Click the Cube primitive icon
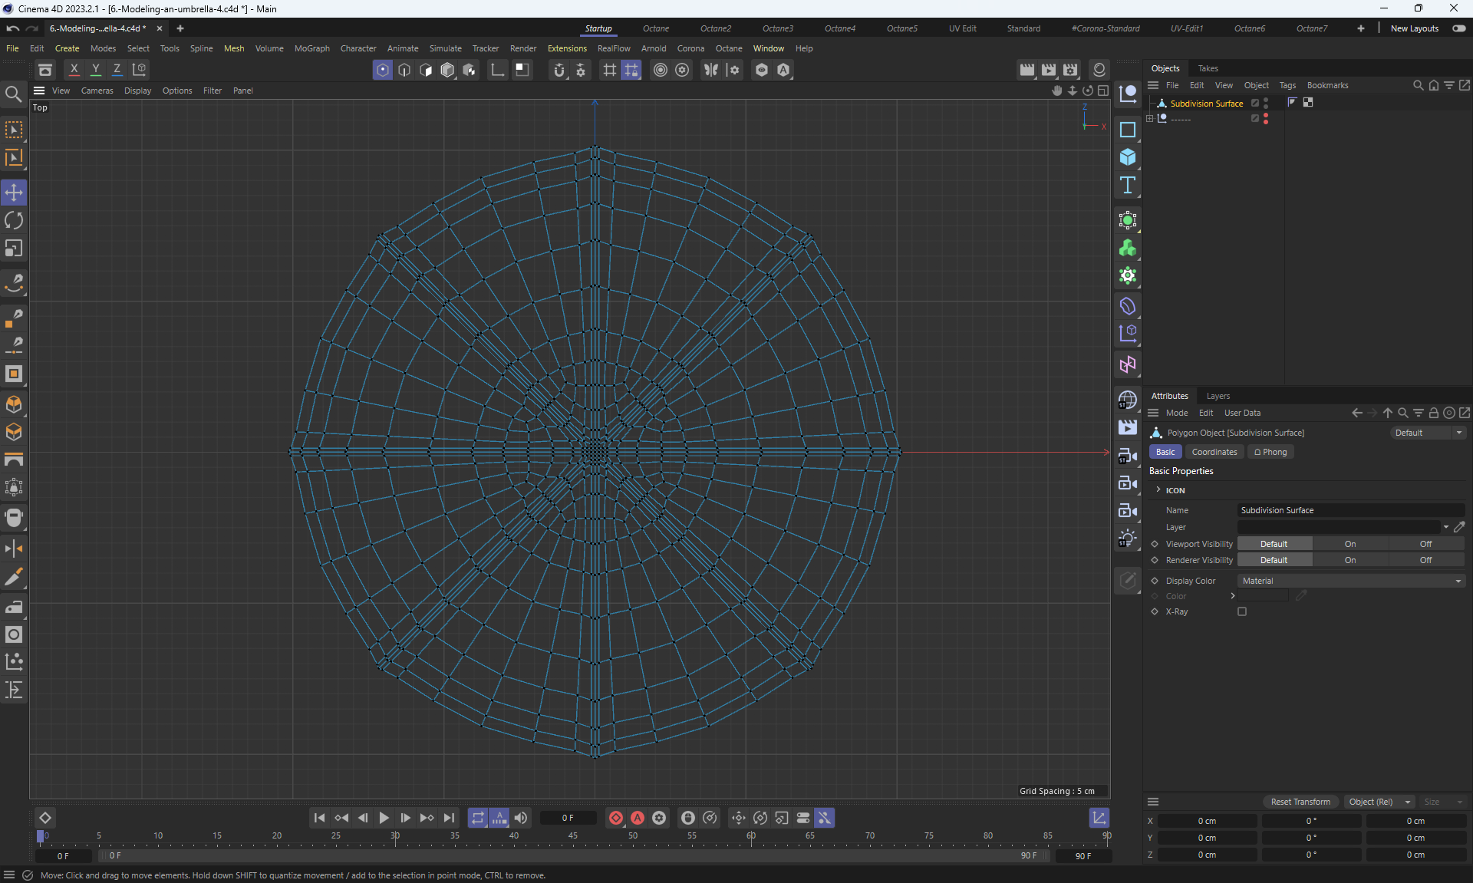Image resolution: width=1473 pixels, height=883 pixels. (1127, 157)
